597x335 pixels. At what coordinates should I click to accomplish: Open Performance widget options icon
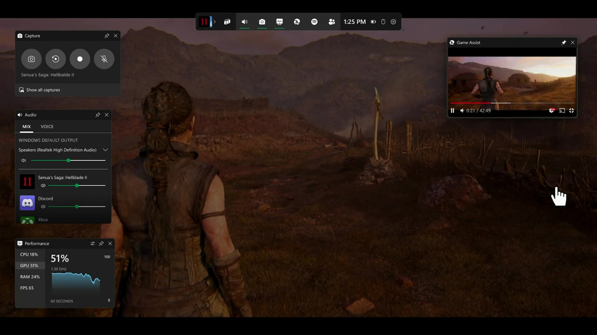click(x=92, y=244)
